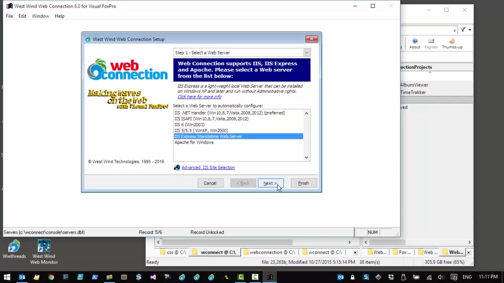Viewport: 504px width, 283px height.
Task: Open the File menu
Action: tap(9, 16)
